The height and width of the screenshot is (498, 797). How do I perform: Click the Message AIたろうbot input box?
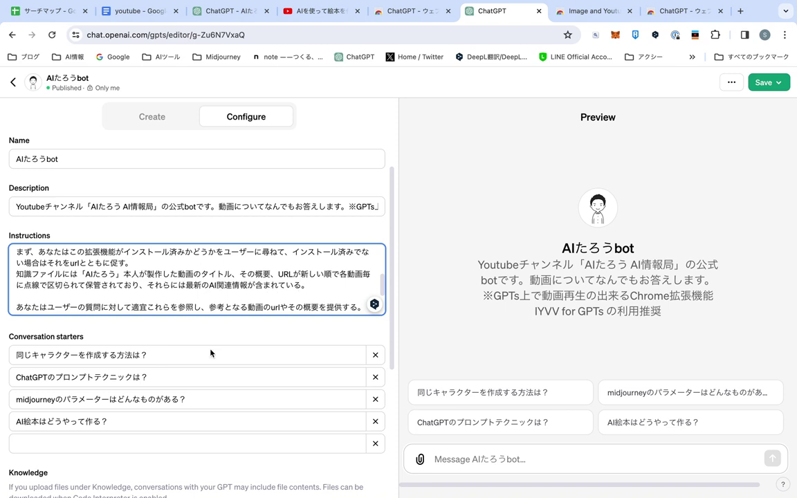(x=595, y=459)
